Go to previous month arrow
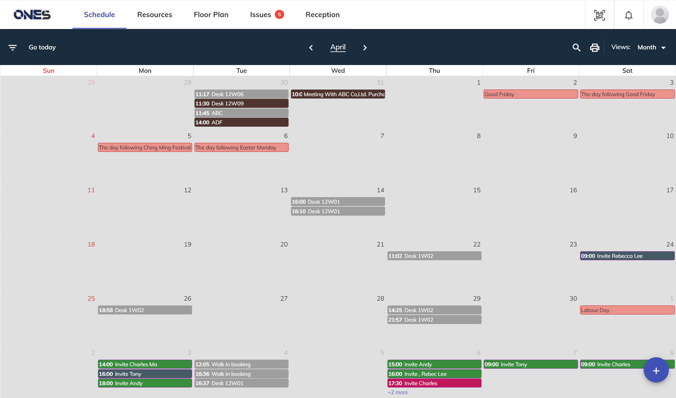 pyautogui.click(x=311, y=48)
